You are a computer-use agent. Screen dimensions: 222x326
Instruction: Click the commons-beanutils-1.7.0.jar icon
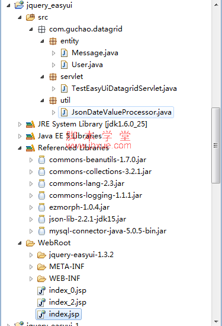click(41, 160)
